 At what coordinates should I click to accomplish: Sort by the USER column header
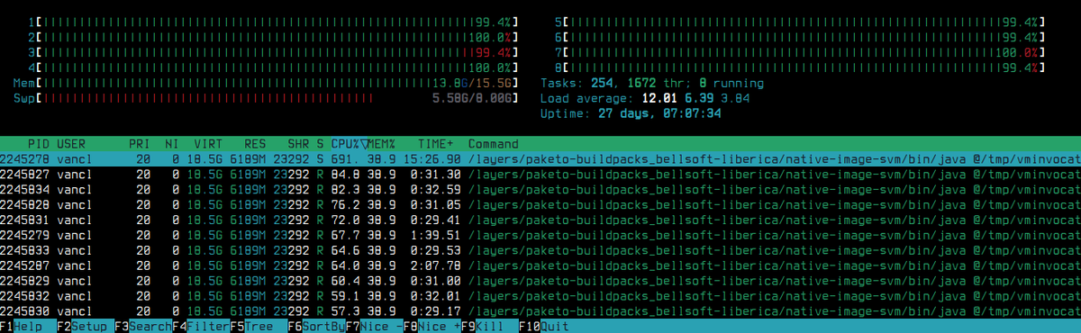(72, 144)
